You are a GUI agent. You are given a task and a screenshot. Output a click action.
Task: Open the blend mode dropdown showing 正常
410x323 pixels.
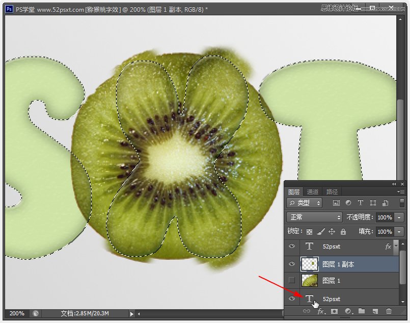pyautogui.click(x=314, y=217)
